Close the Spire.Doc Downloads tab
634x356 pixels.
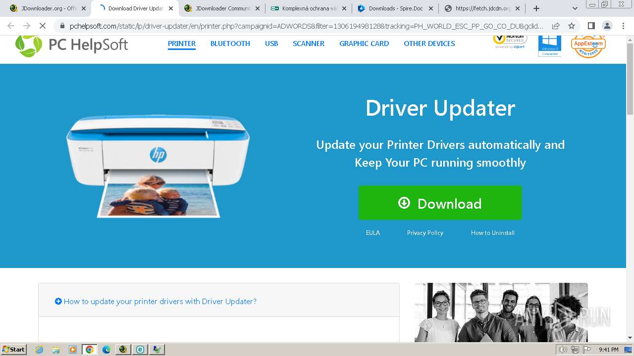tap(430, 8)
